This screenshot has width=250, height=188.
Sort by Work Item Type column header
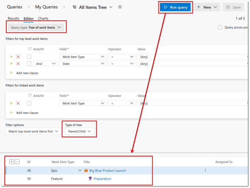click(63, 162)
